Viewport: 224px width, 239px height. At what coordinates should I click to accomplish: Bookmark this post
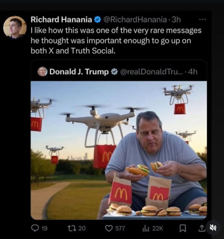183,228
